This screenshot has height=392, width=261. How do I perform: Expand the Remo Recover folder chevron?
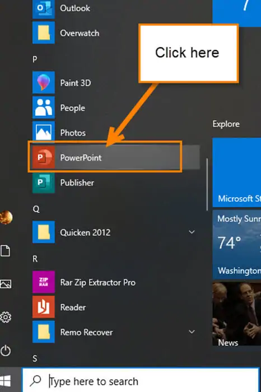click(x=192, y=332)
